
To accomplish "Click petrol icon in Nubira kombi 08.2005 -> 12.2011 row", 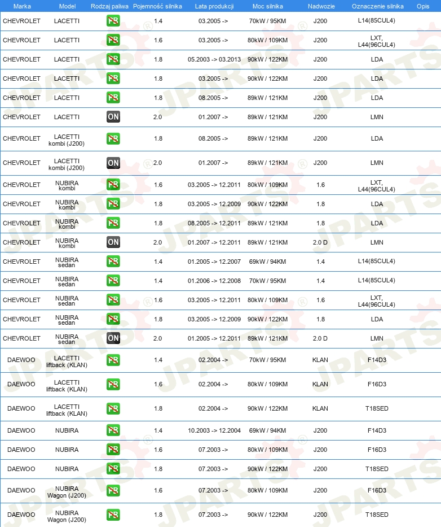I will pyautogui.click(x=113, y=223).
